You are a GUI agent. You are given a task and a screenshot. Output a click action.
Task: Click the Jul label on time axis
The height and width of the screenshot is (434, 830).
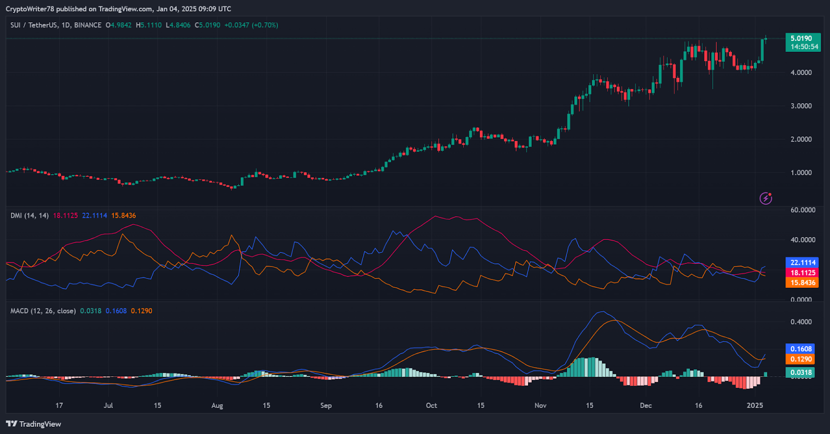coord(108,405)
